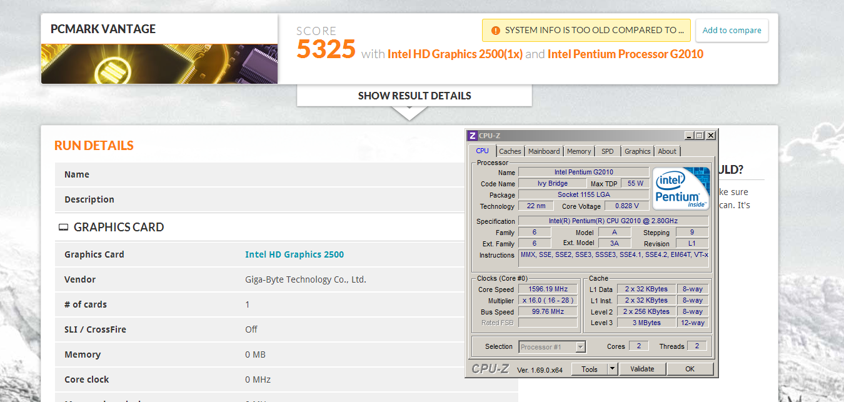Image resolution: width=844 pixels, height=402 pixels.
Task: Click the Intel Pentium inside logo
Action: click(681, 188)
